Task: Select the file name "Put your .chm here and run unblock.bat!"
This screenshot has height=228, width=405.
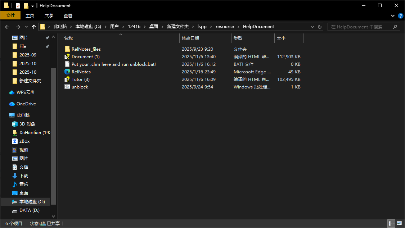Action: [x=114, y=64]
